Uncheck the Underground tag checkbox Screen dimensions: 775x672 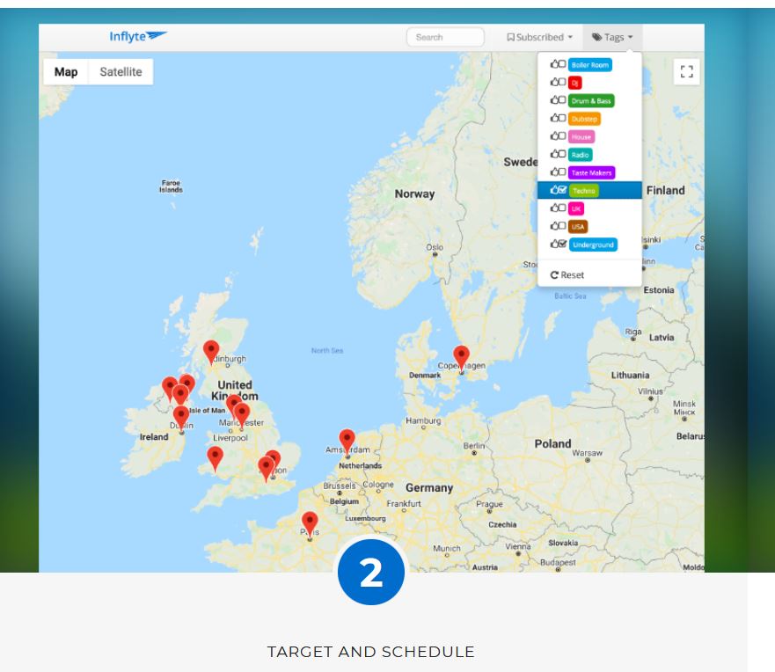[x=562, y=245]
